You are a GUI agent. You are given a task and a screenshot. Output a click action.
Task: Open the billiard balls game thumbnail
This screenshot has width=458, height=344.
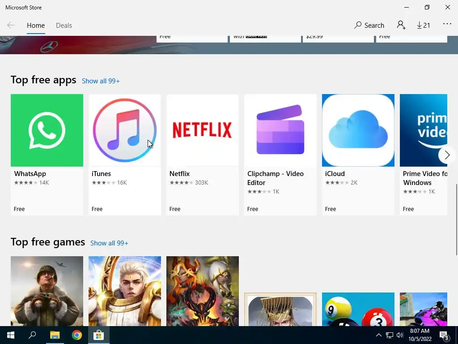[358, 309]
